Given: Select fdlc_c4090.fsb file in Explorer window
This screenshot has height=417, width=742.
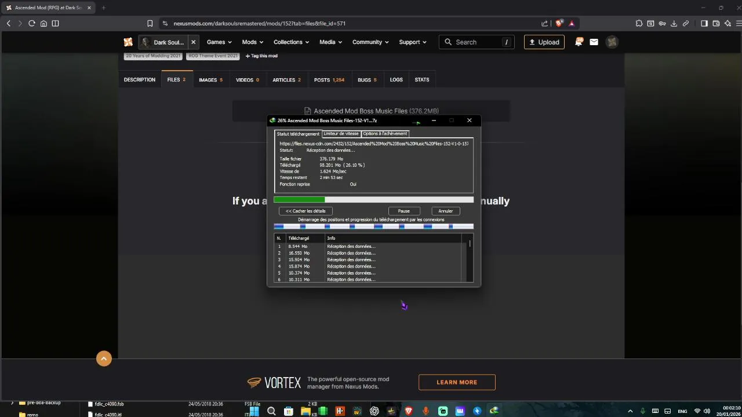Looking at the screenshot, I should (x=109, y=404).
